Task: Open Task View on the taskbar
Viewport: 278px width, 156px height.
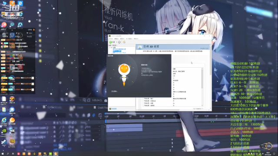Action: point(13,154)
